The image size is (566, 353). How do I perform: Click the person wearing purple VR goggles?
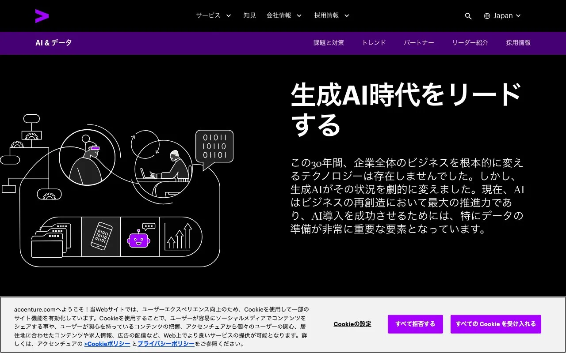pos(87,158)
